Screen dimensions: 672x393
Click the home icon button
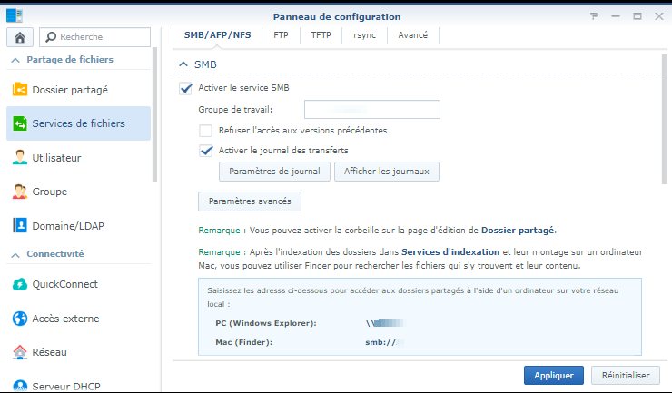[19, 37]
